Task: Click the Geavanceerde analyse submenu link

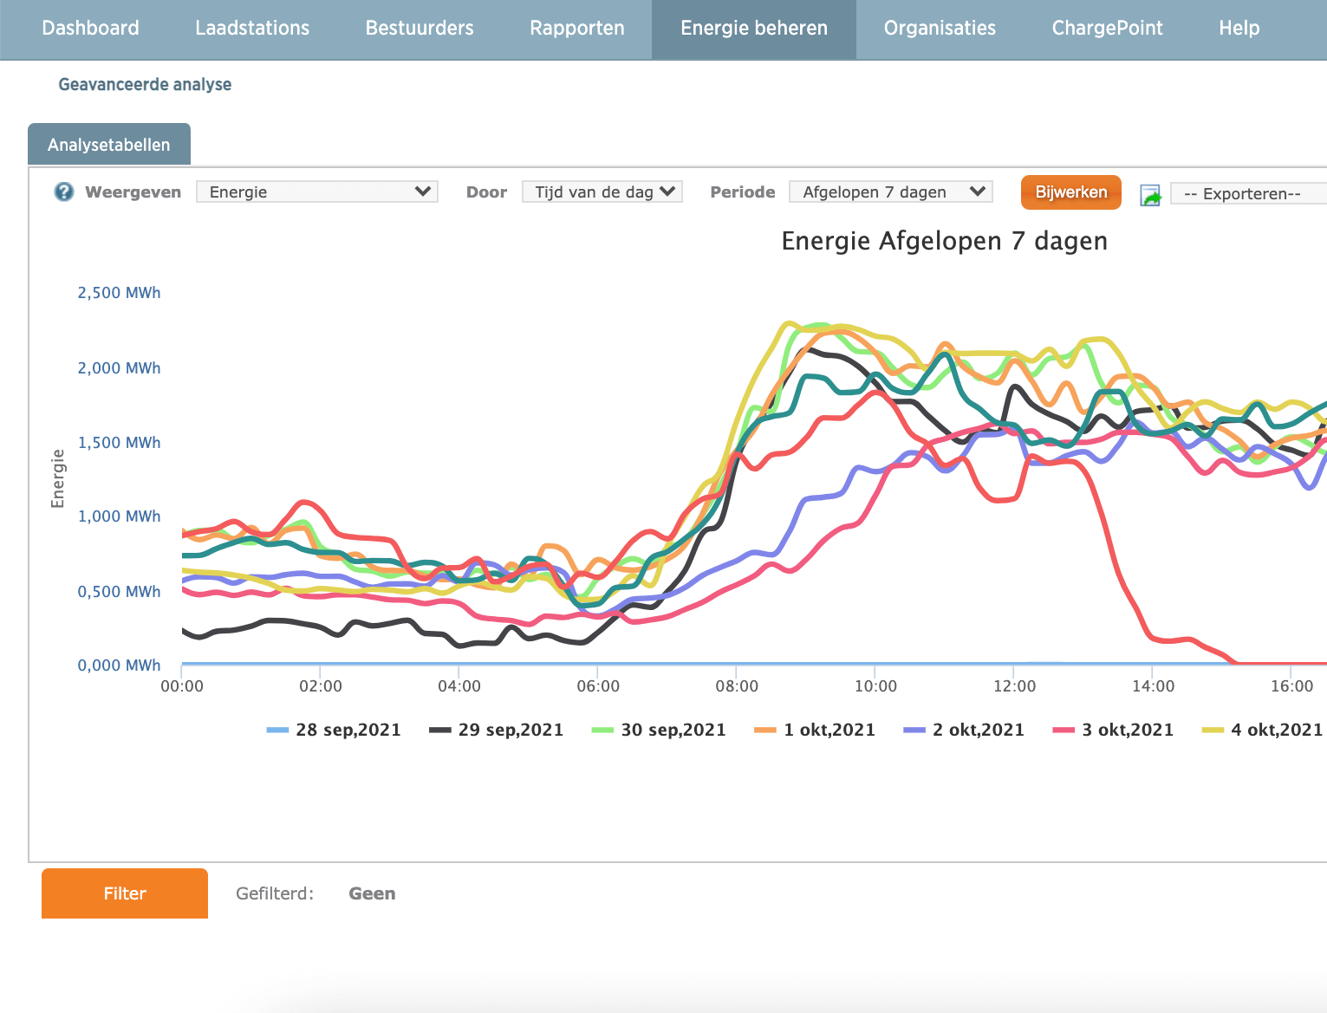Action: (x=145, y=84)
